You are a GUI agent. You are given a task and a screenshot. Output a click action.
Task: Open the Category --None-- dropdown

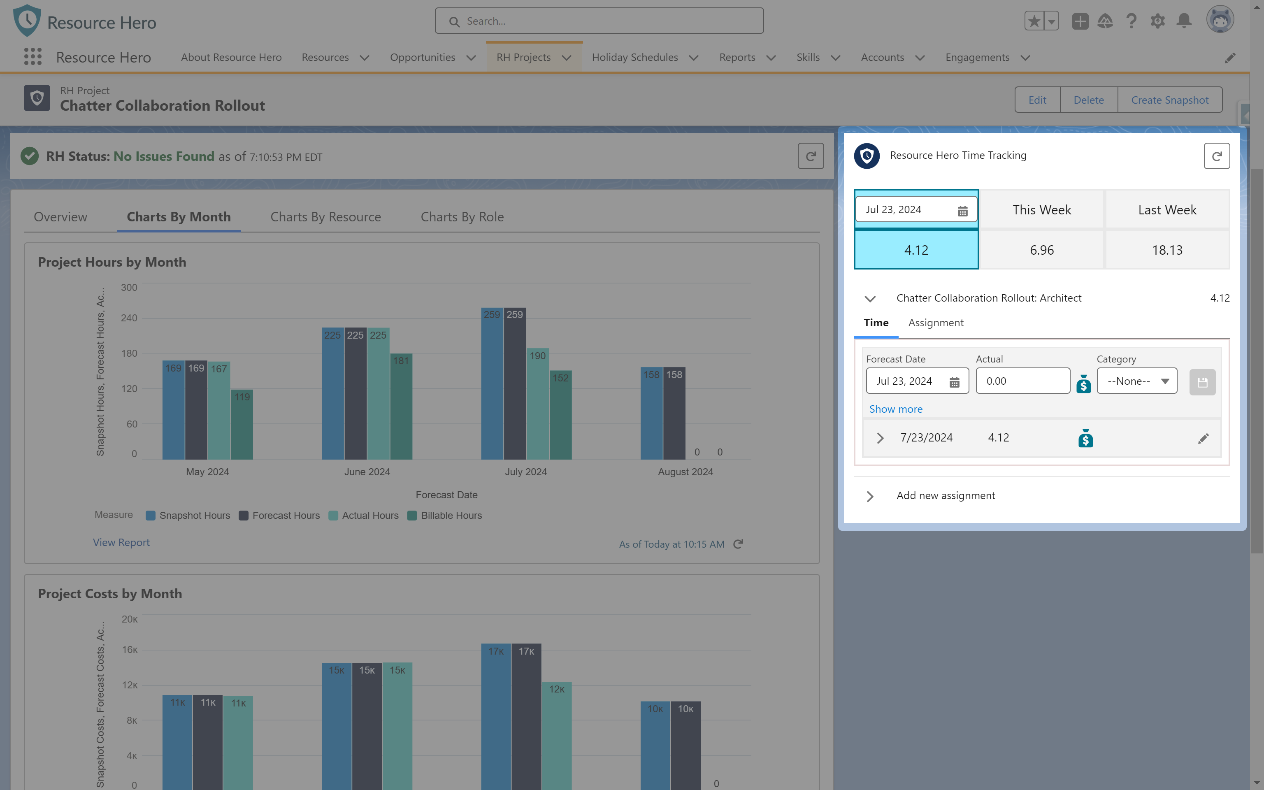coord(1137,381)
